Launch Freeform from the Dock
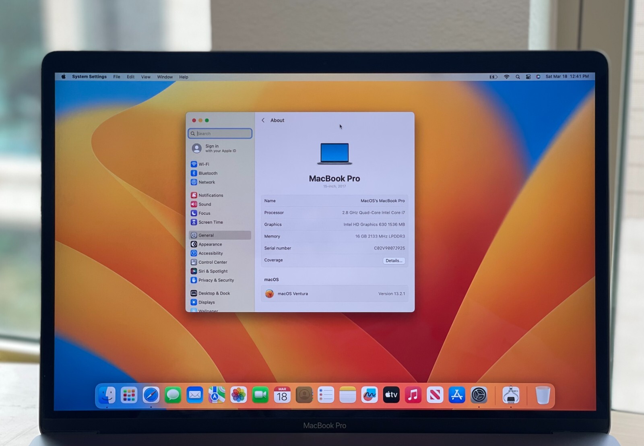This screenshot has width=644, height=446. [x=369, y=395]
